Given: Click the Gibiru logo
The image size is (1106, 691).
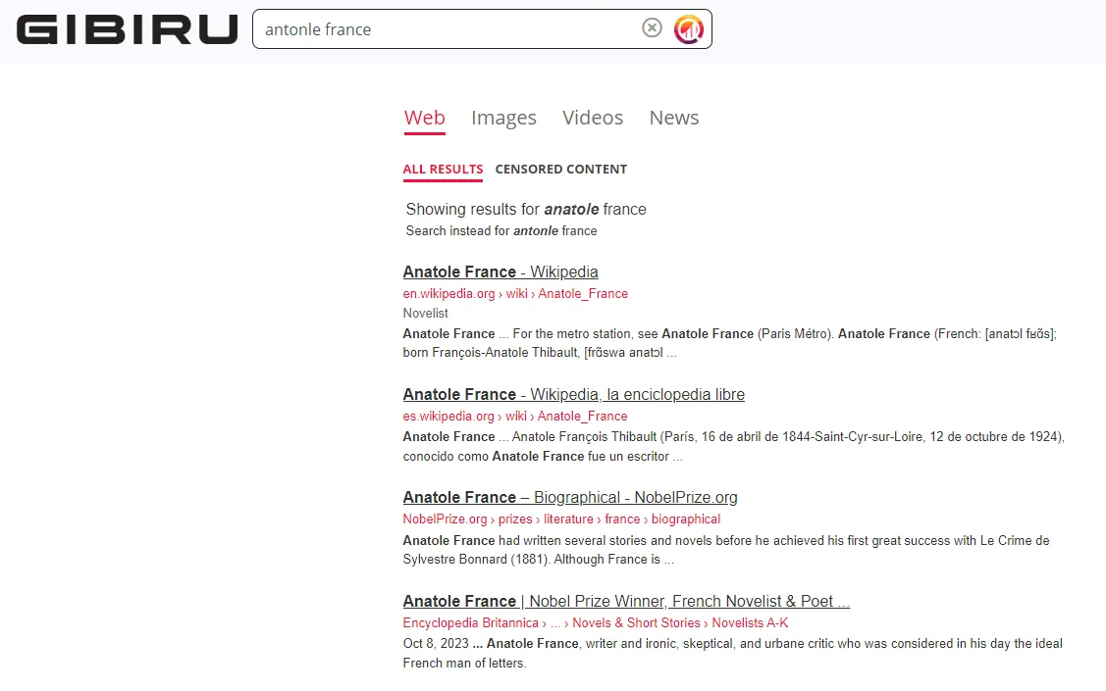Looking at the screenshot, I should (x=127, y=29).
